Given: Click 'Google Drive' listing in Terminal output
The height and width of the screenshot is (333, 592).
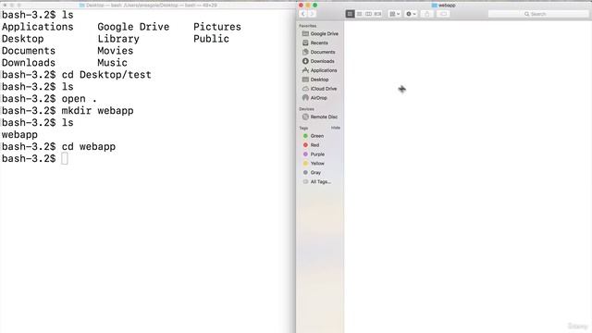Looking at the screenshot, I should 133,27.
